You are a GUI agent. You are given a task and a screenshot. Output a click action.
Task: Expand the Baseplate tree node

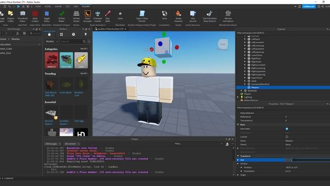(x=241, y=91)
